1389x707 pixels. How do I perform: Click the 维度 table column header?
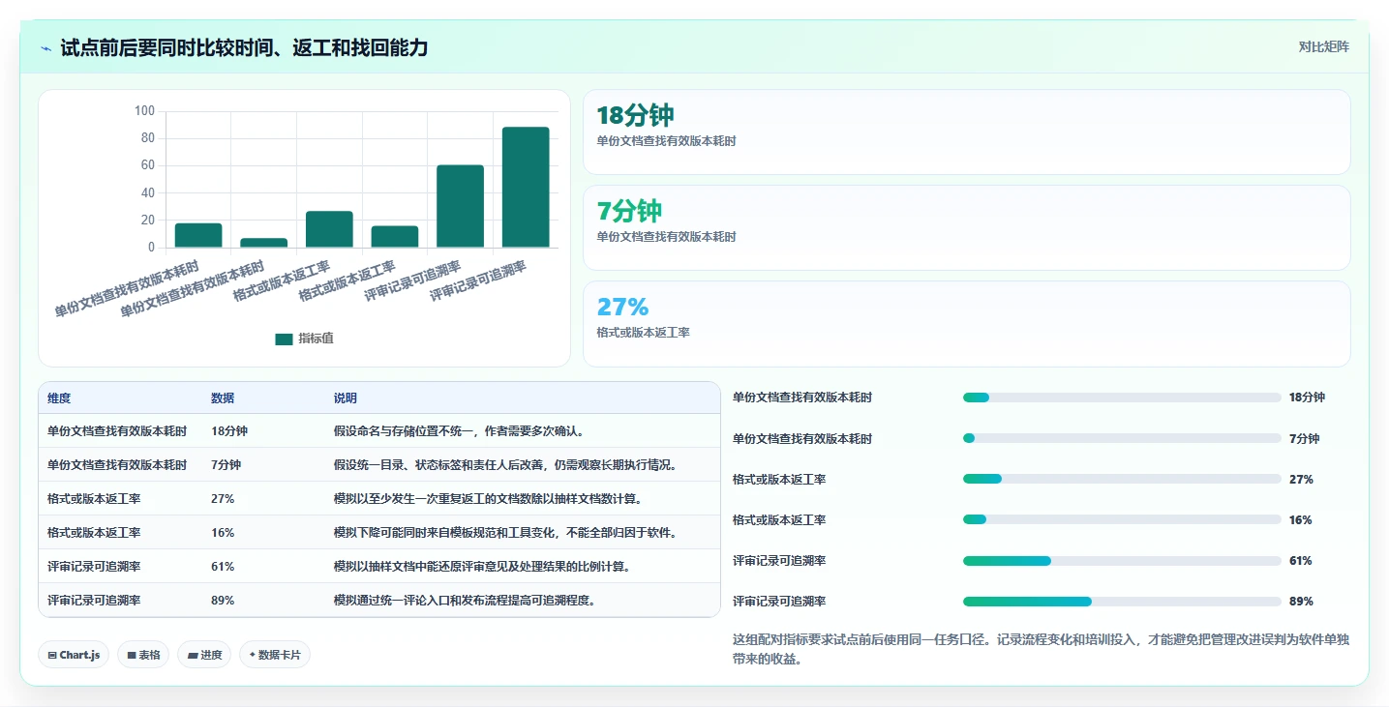(x=59, y=398)
